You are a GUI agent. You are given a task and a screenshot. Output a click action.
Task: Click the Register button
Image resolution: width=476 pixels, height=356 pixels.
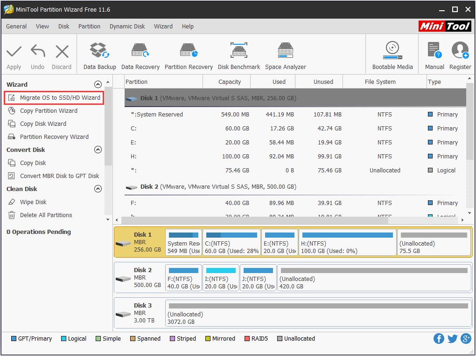[x=460, y=54]
